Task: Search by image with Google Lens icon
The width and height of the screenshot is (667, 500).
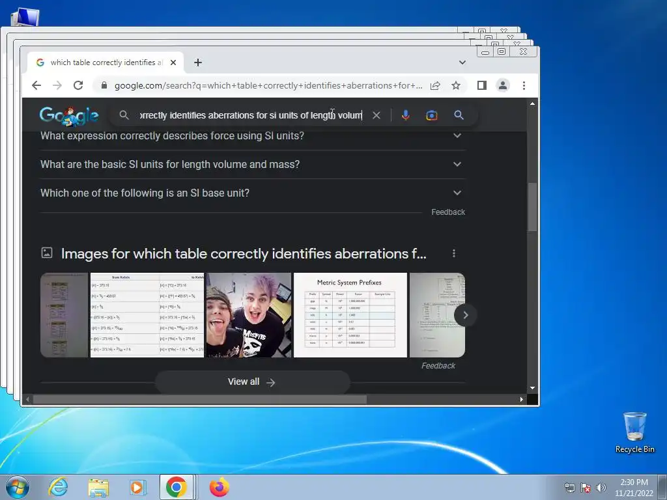Action: click(x=432, y=115)
